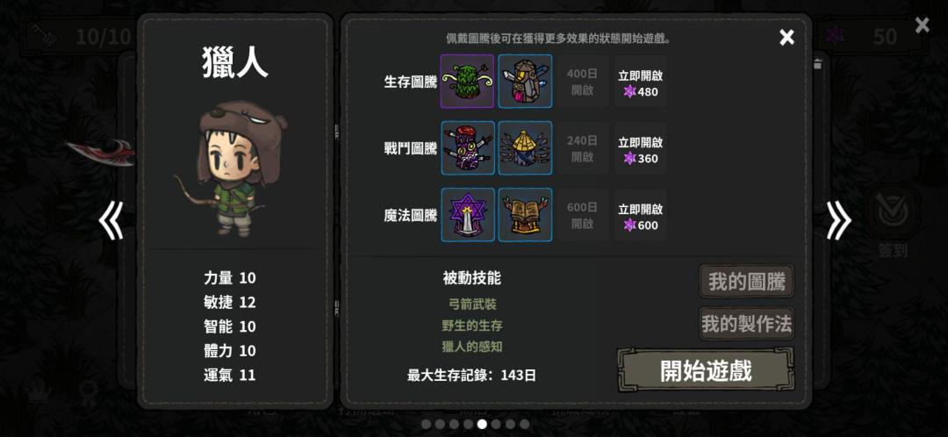Jump to the first character page dot
The height and width of the screenshot is (437, 948).
pyautogui.click(x=427, y=425)
